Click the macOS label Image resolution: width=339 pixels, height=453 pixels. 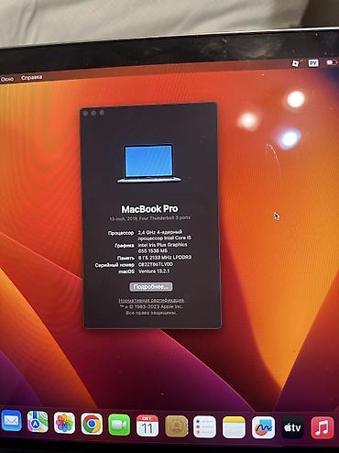126,271
